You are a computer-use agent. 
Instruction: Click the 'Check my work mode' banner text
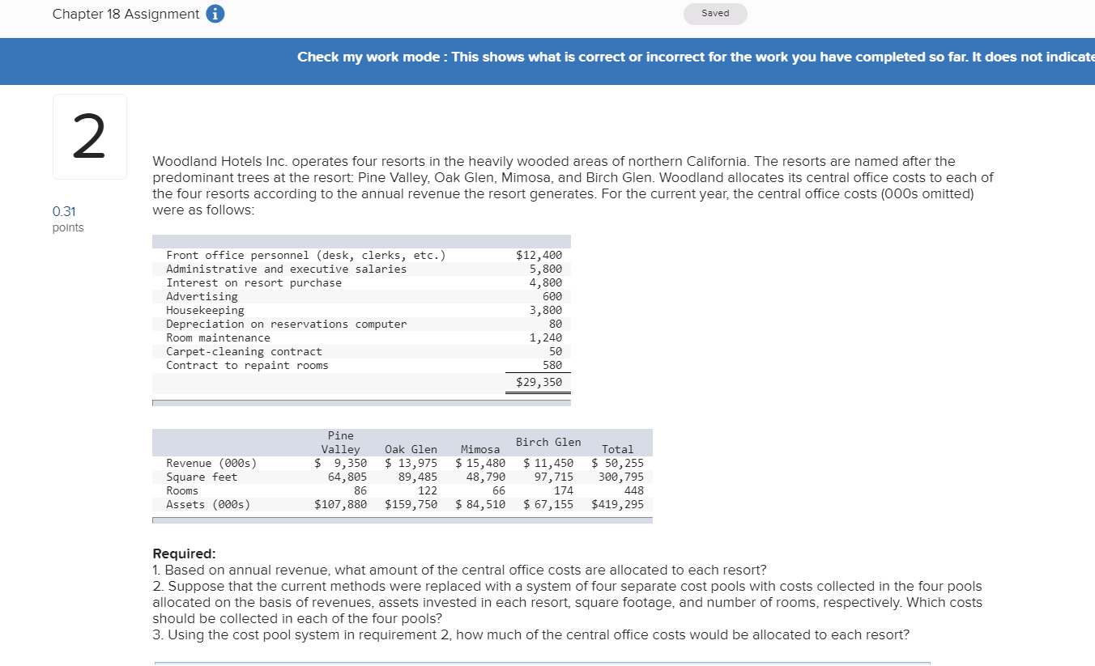(x=696, y=57)
